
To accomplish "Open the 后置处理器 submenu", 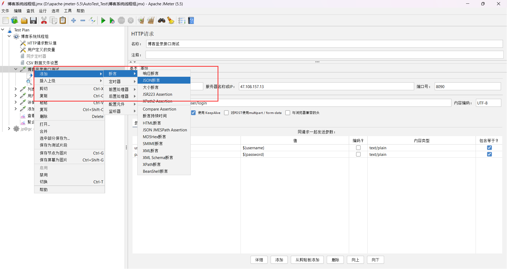I will coord(120,96).
